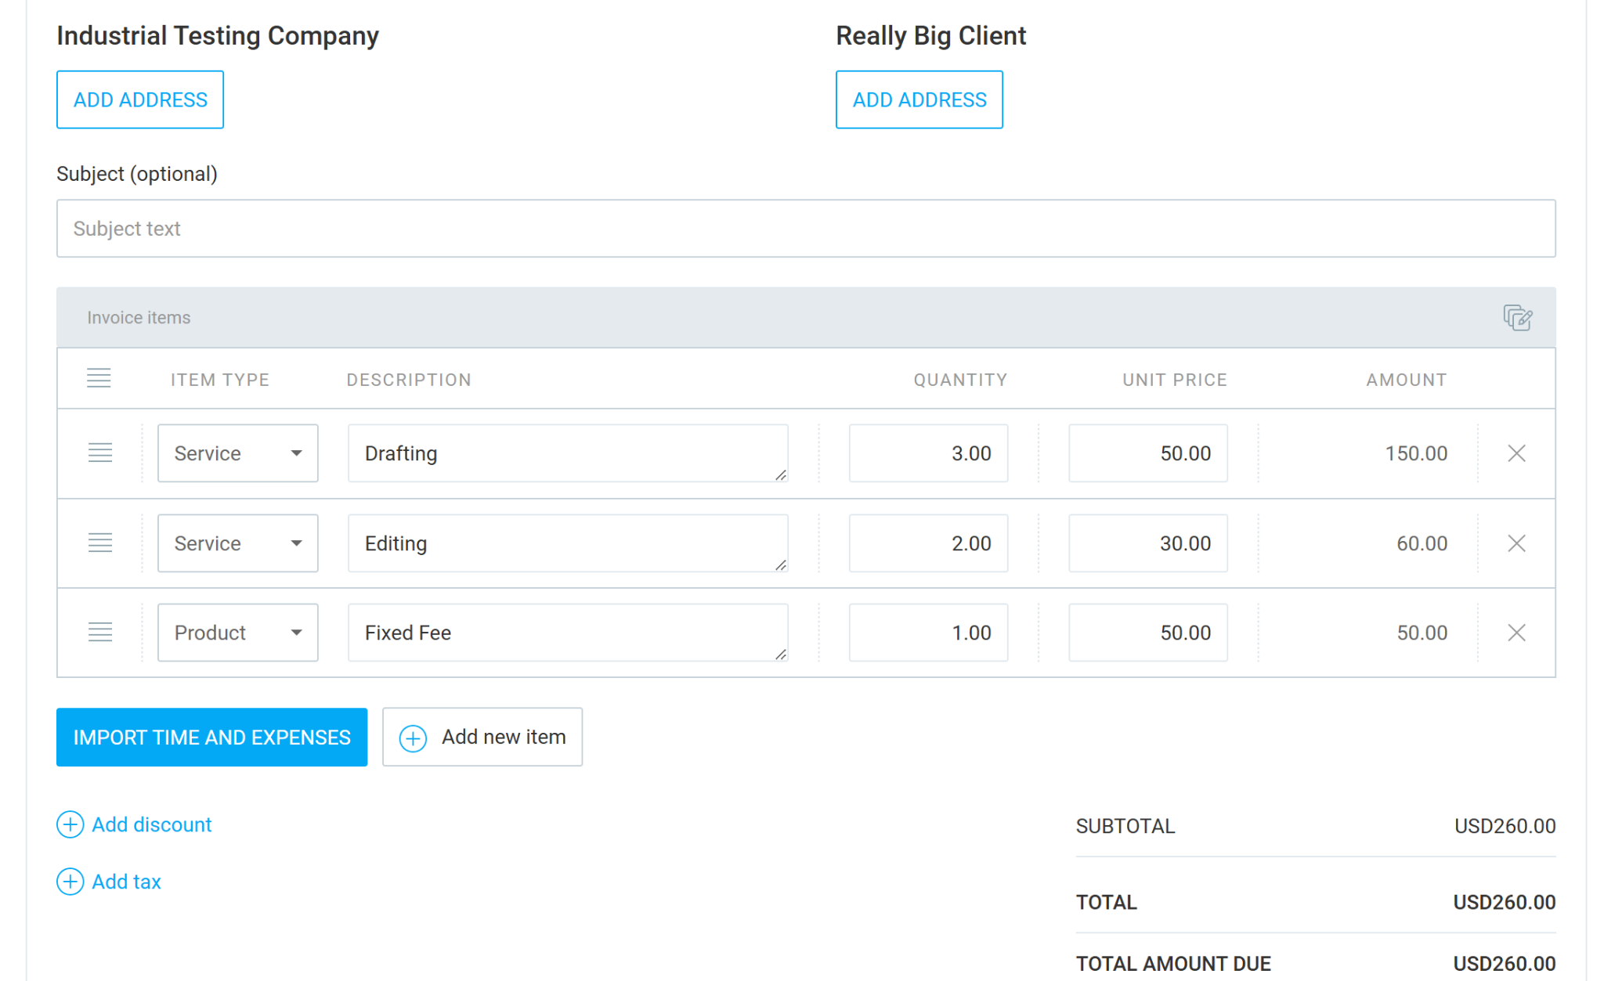Viewport: 1604px width, 981px height.
Task: Edit the 1.00 quantity for Fixed Fee
Action: pos(928,633)
